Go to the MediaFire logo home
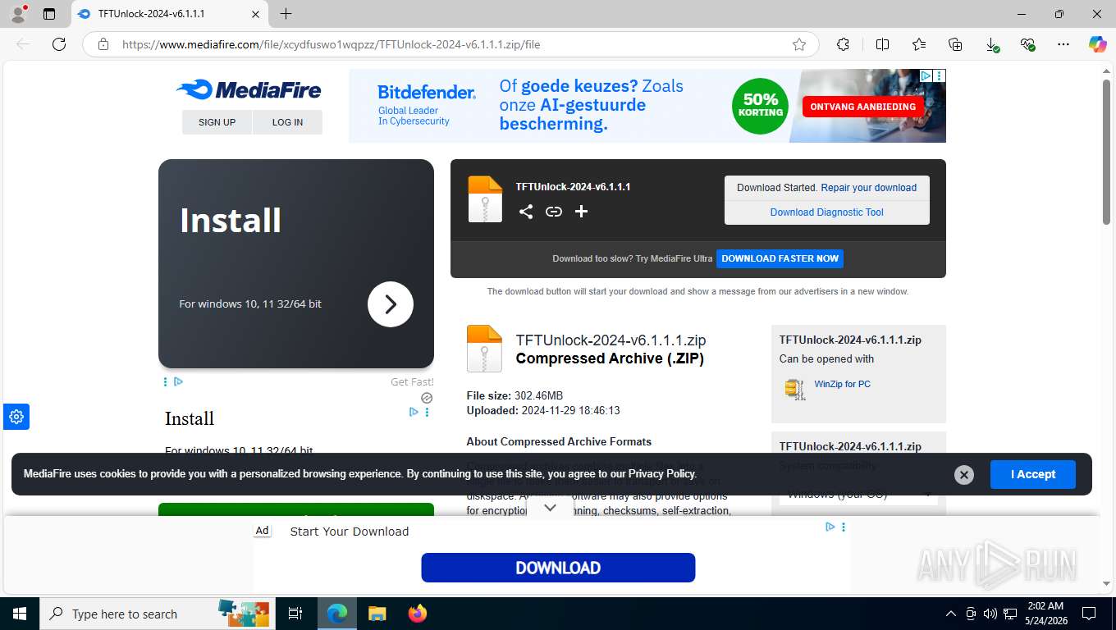Screen dimensions: 1116x630 tap(249, 89)
